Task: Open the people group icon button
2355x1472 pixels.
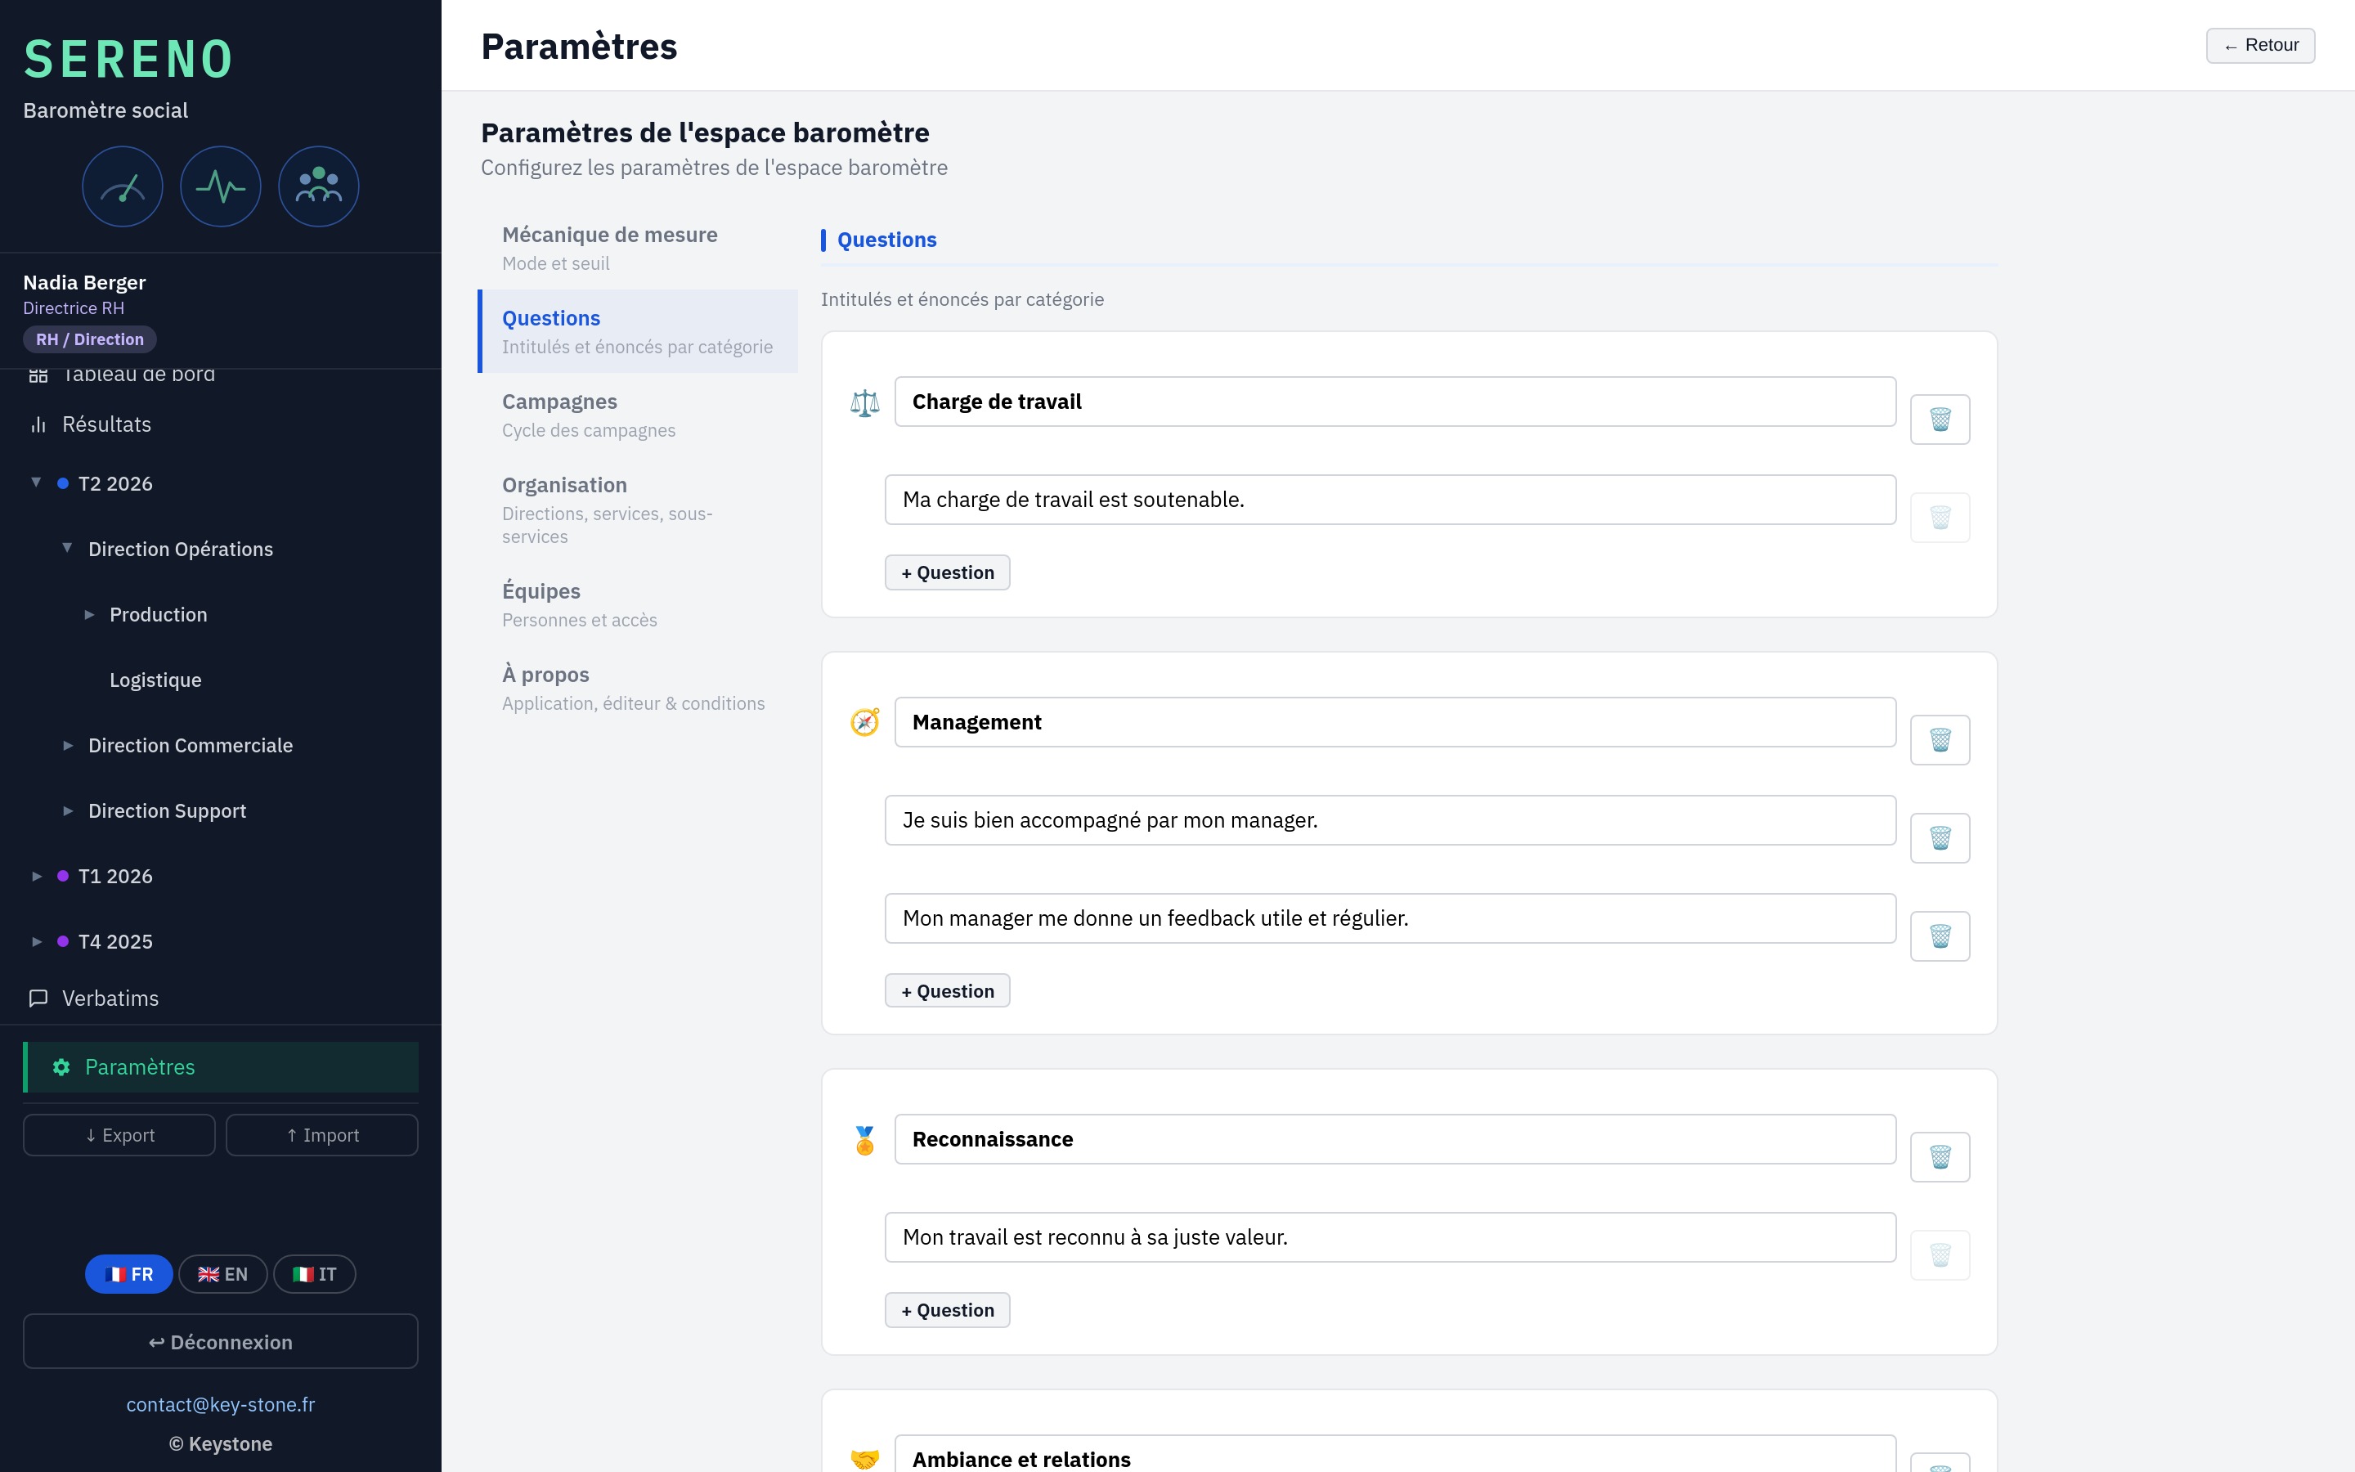Action: 319,186
